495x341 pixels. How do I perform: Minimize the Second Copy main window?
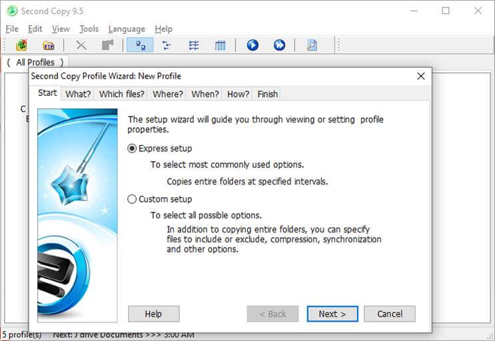414,11
